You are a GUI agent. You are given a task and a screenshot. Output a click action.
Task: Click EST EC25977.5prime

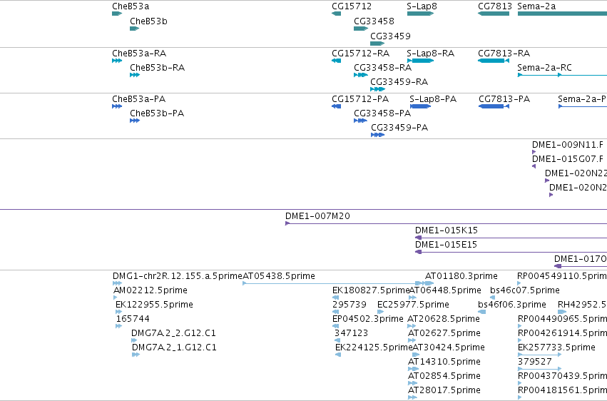click(x=413, y=305)
